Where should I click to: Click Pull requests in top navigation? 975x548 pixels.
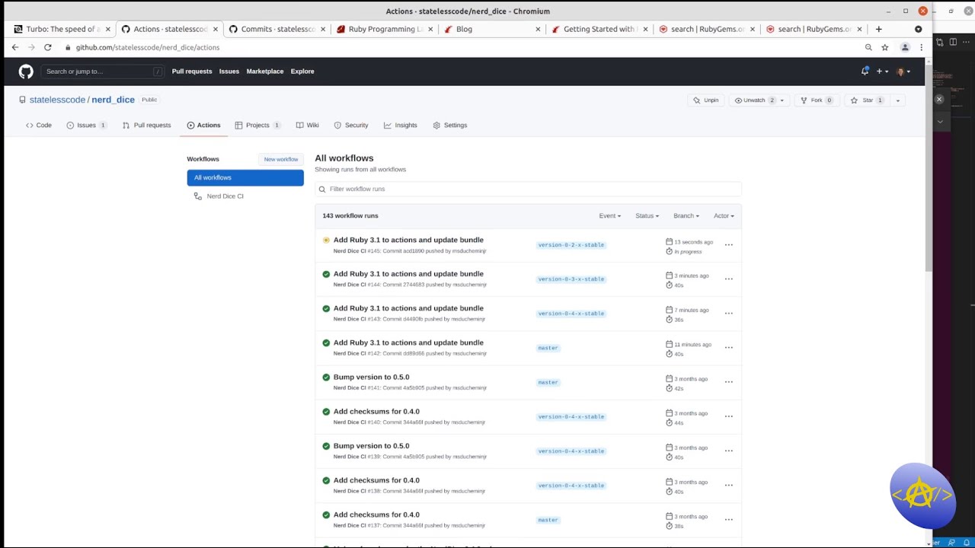pyautogui.click(x=192, y=72)
